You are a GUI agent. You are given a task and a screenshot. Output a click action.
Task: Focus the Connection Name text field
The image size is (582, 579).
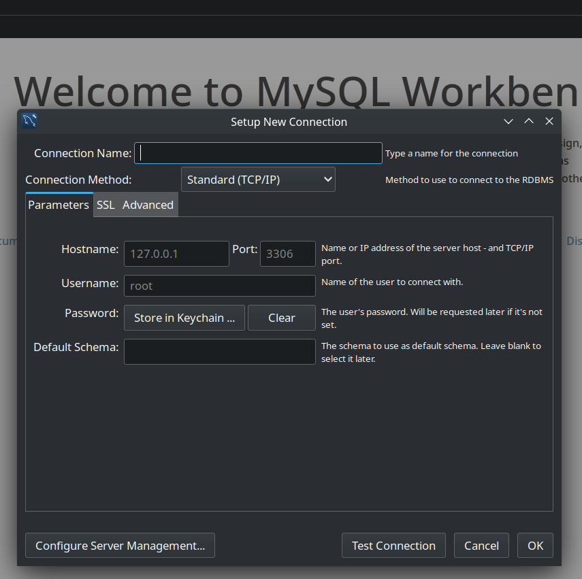click(258, 153)
